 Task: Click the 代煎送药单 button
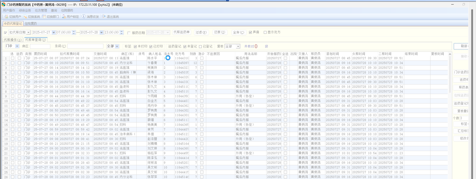(x=182, y=32)
